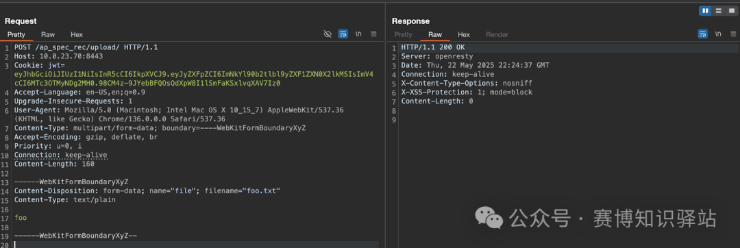740x248 pixels.
Task: Click the Content-Disposition: form-data line
Action: point(147,191)
